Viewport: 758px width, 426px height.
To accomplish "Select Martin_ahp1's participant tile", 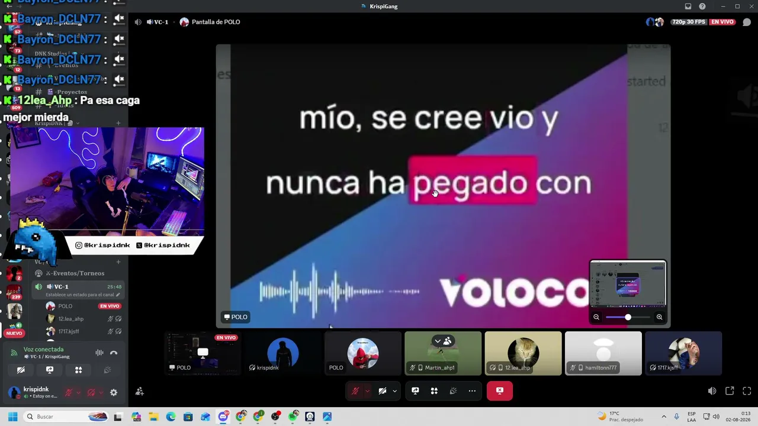I will (x=443, y=353).
